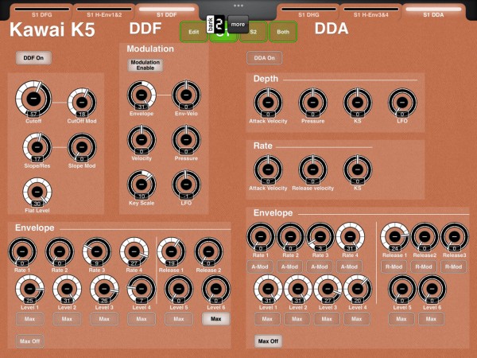Viewport: 477px width, 358px height.
Task: Switch to the S1 DFG tab
Action: coord(41,12)
